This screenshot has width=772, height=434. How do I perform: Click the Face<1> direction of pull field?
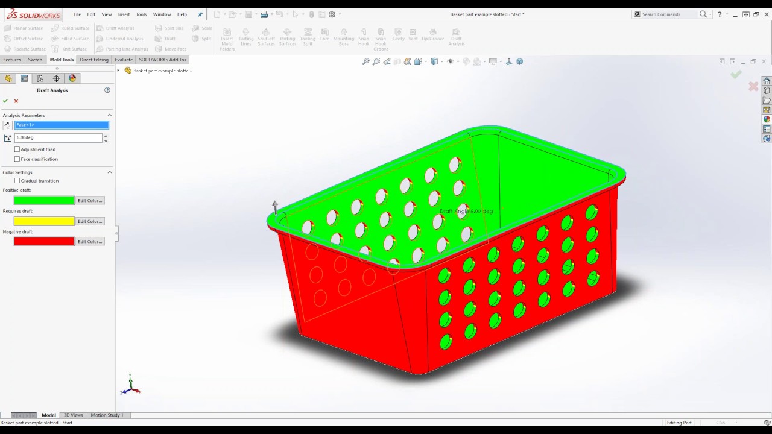[62, 125]
